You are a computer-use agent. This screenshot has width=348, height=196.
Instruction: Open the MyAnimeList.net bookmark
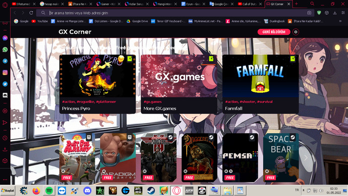click(205, 21)
